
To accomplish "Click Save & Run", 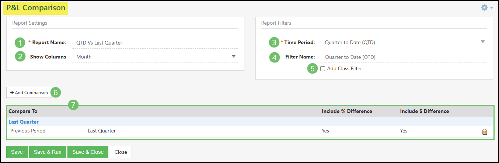I will pos(48,152).
